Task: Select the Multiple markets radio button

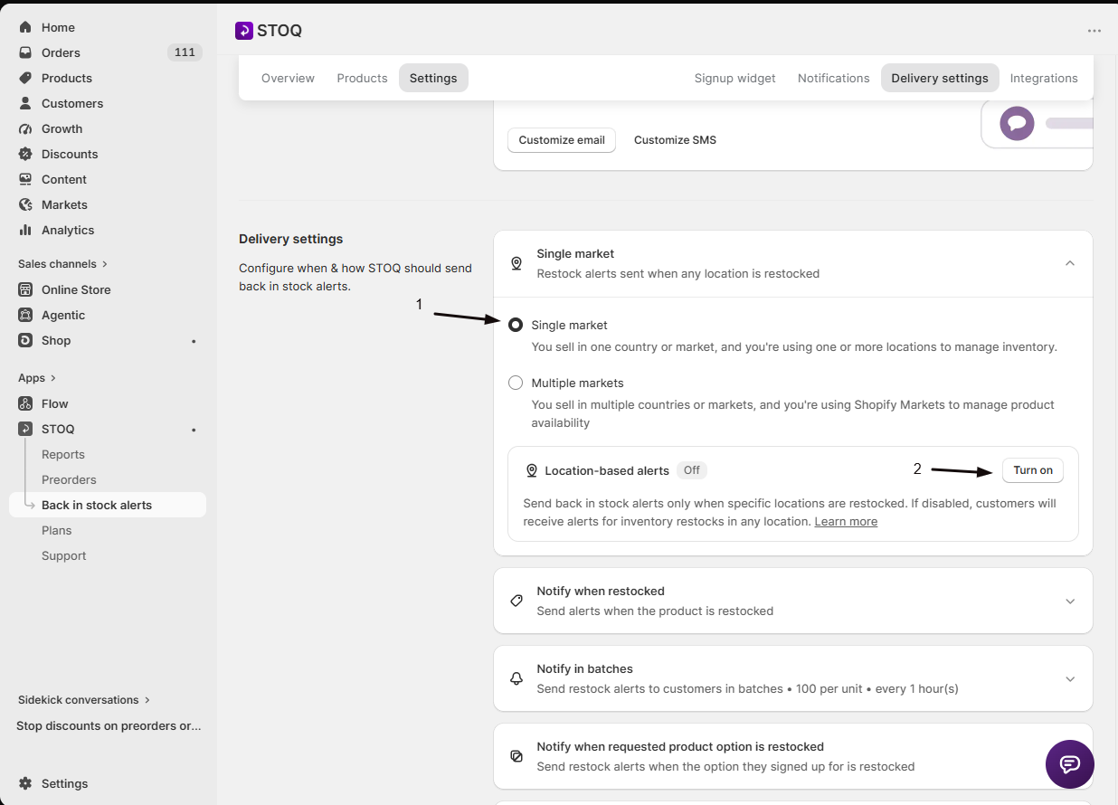Action: pyautogui.click(x=516, y=383)
